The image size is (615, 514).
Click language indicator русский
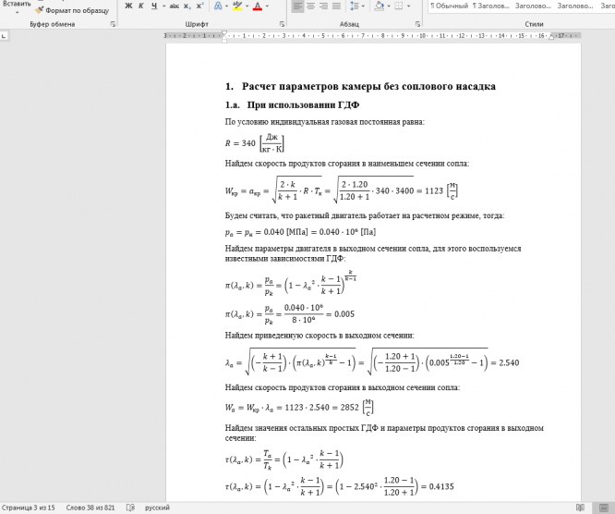[x=157, y=508]
